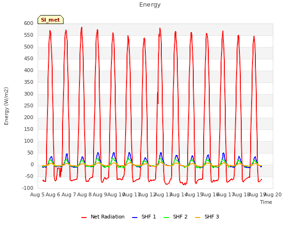
Task: Click the 600 y-axis value
Action: coord(29,23)
